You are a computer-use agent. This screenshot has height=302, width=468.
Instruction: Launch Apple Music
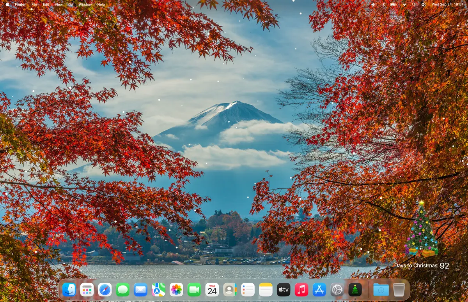point(301,290)
